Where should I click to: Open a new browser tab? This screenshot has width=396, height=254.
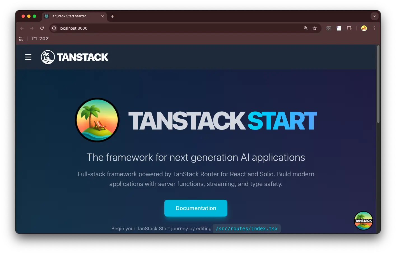coord(113,16)
